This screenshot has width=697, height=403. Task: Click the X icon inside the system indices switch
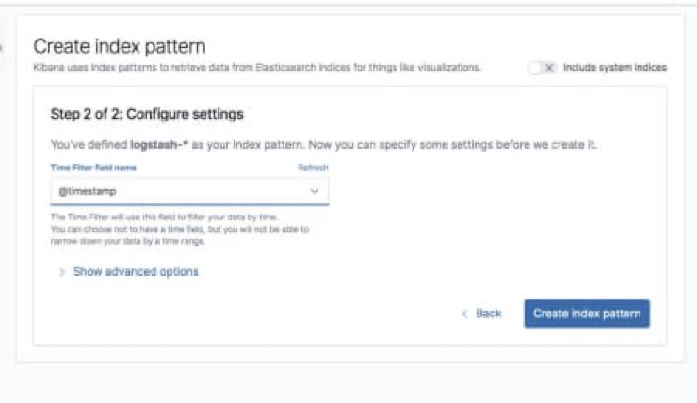(549, 68)
